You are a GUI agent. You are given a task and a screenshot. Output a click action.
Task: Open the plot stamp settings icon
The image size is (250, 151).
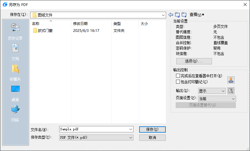(x=231, y=80)
